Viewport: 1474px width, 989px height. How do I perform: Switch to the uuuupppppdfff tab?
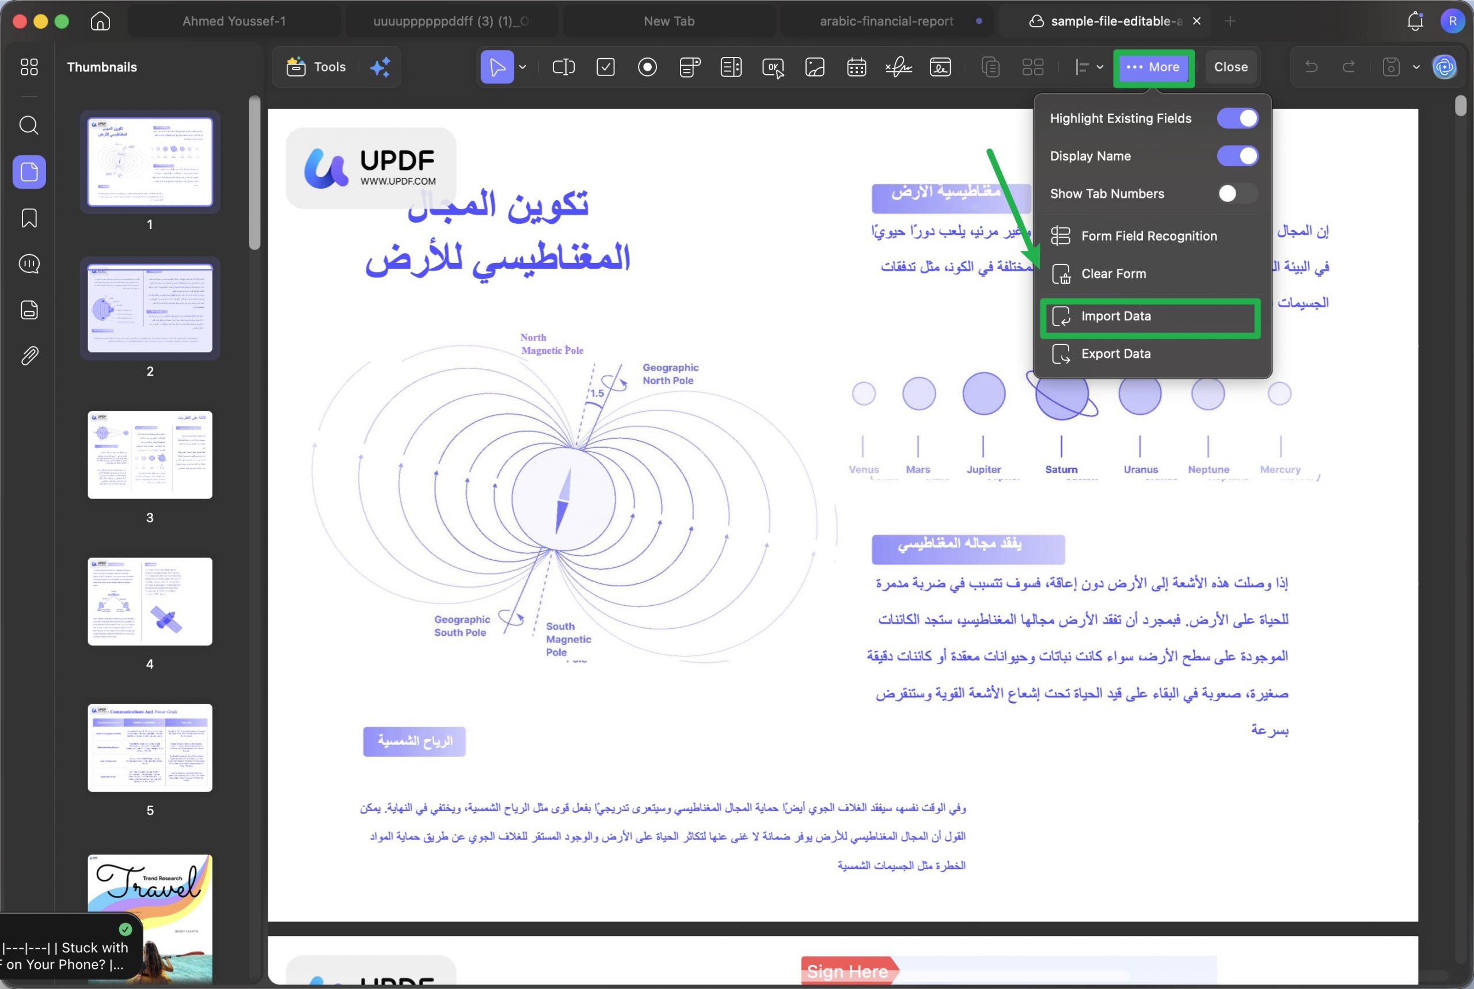coord(451,21)
